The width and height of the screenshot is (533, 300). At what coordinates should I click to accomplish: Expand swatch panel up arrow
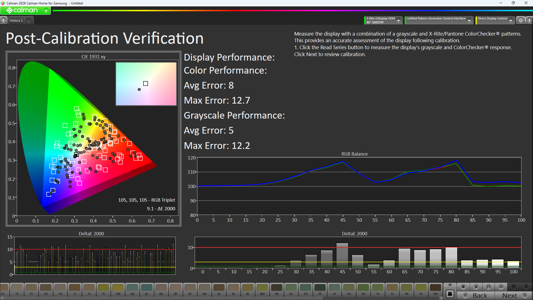(450, 285)
